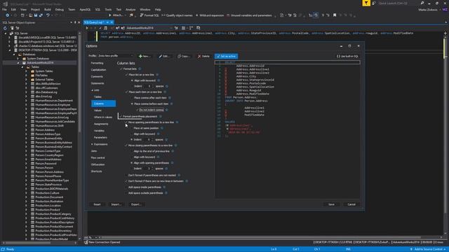Click the Undo icon in main toolbar
Viewport: 449px width, 252px height.
[48, 15]
